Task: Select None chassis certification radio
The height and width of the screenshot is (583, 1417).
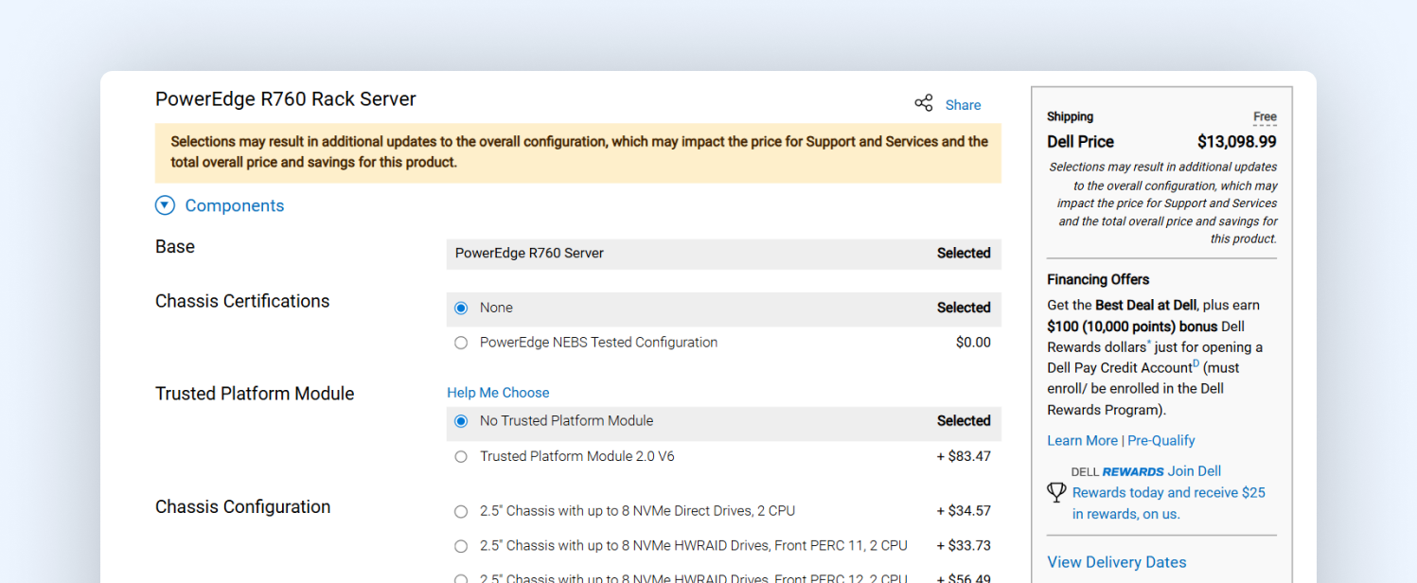Action: 461,309
